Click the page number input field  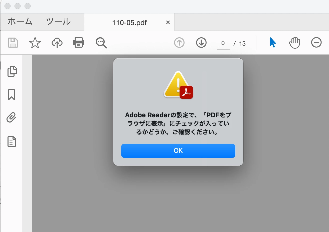coord(224,44)
